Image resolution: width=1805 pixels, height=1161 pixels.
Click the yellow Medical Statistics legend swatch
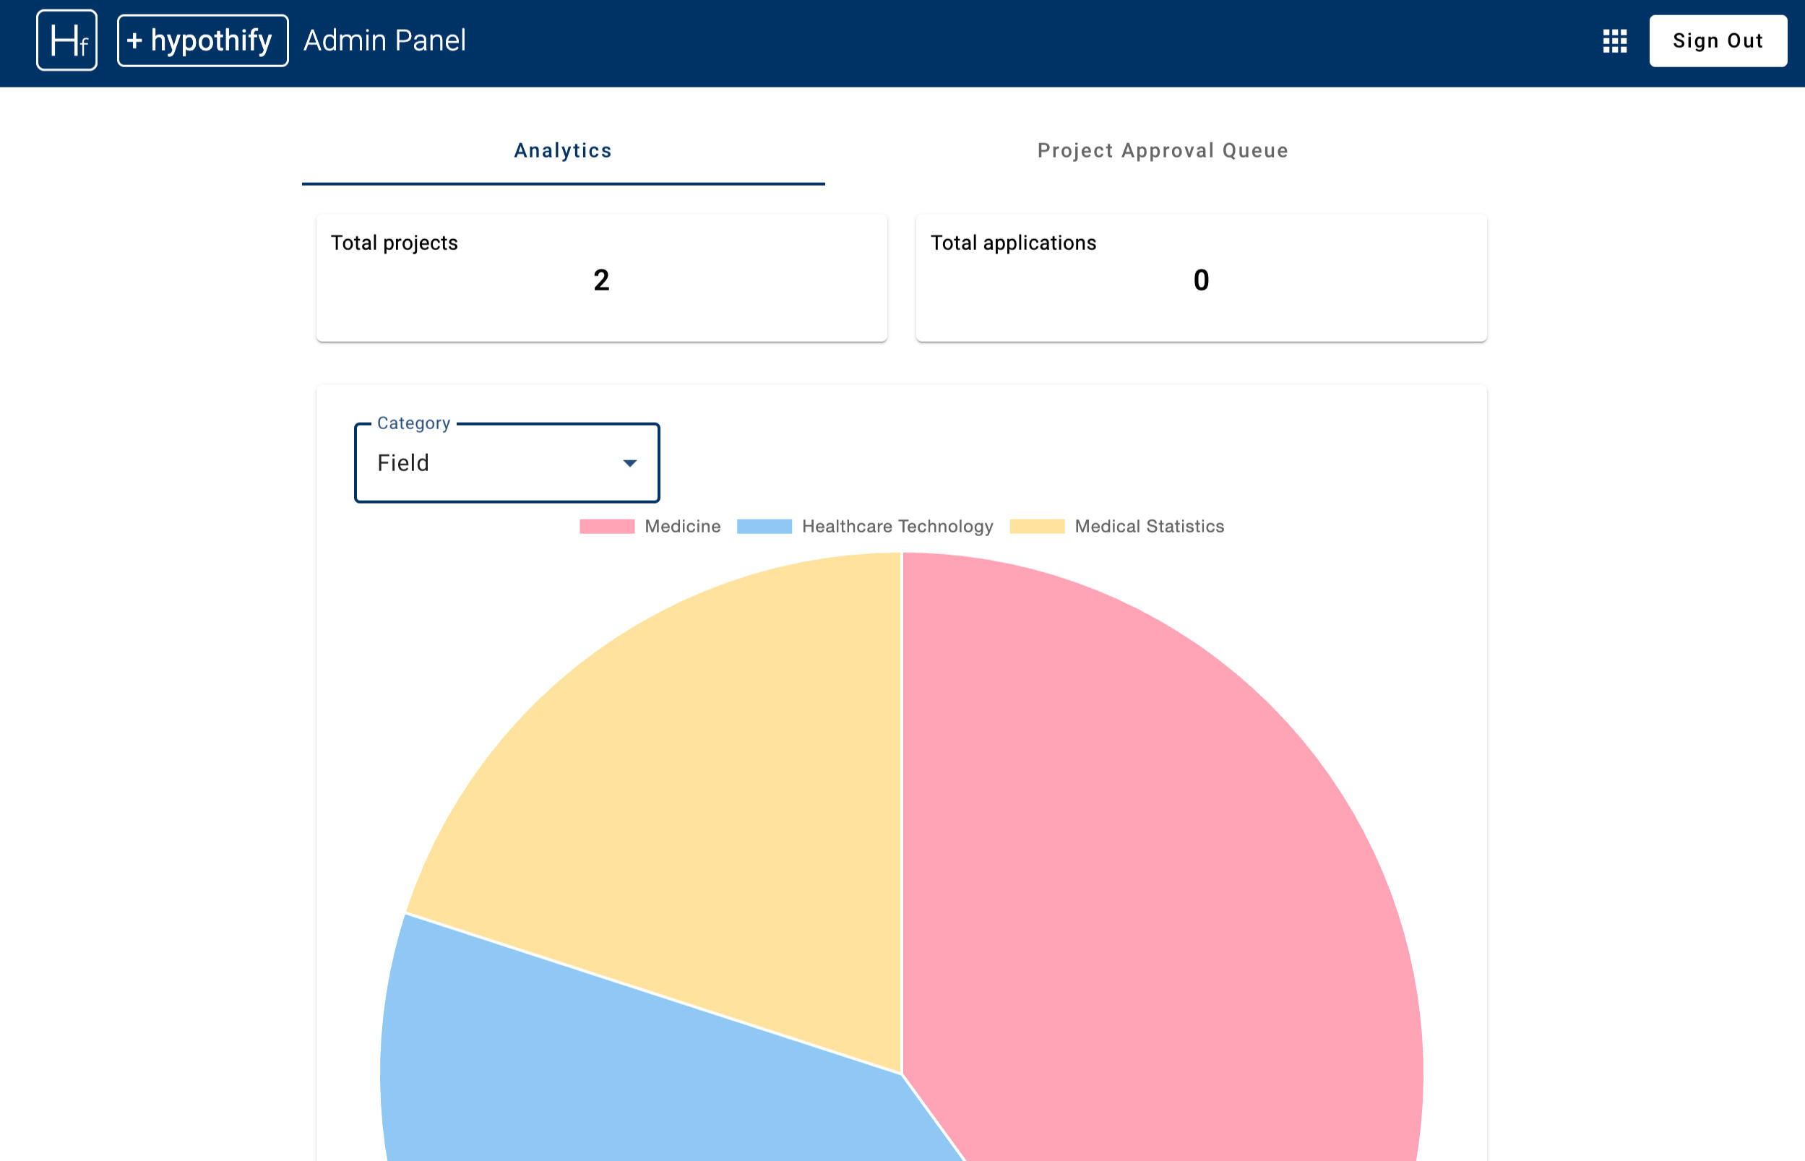(1037, 526)
